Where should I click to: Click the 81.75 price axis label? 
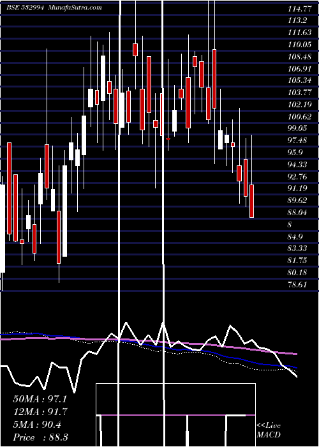click(297, 261)
